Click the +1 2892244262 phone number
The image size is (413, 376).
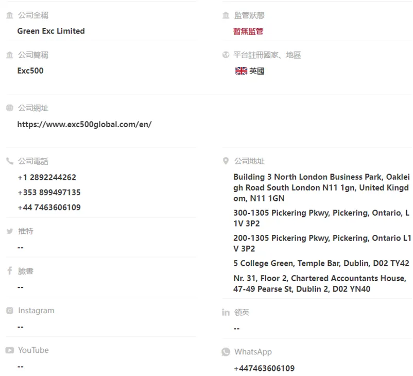[47, 178]
